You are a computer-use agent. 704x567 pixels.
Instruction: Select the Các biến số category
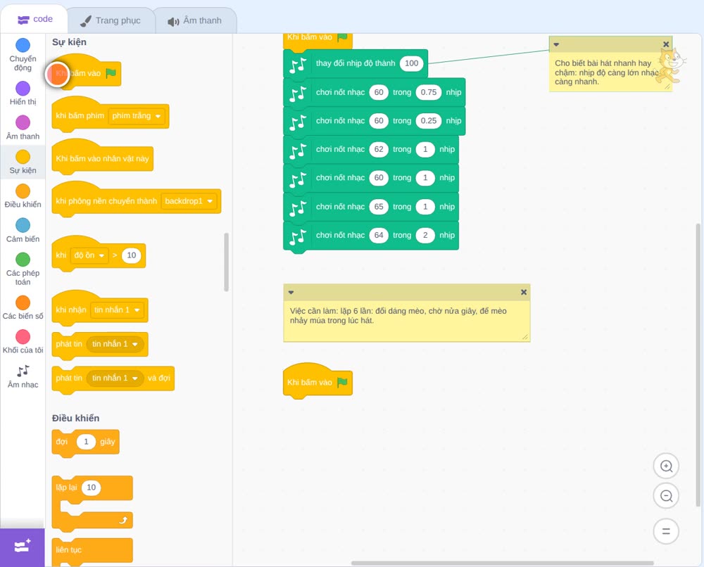23,307
